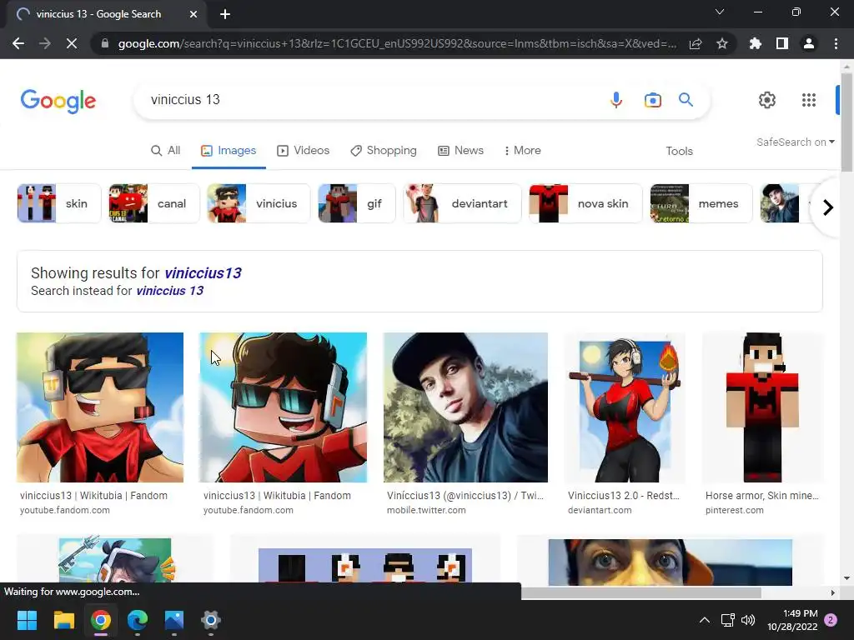Image resolution: width=854 pixels, height=640 pixels.
Task: Open the Chrome three-dot menu
Action: tap(836, 43)
